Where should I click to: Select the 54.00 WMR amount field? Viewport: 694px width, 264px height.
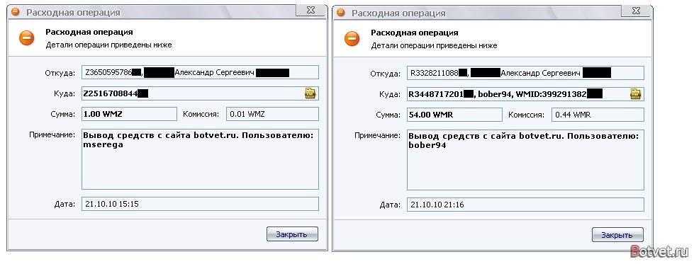(454, 115)
